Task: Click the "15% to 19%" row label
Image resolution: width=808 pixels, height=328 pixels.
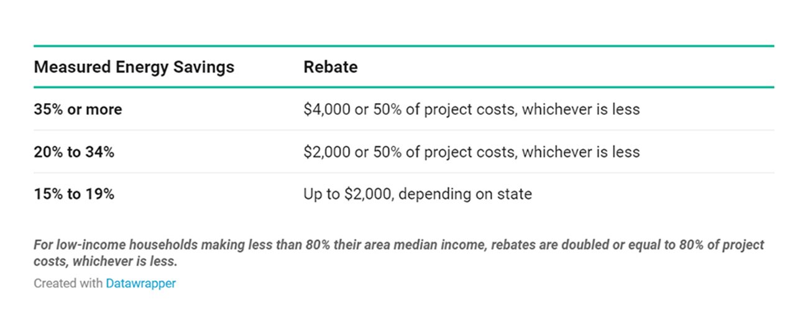Action: (x=74, y=194)
